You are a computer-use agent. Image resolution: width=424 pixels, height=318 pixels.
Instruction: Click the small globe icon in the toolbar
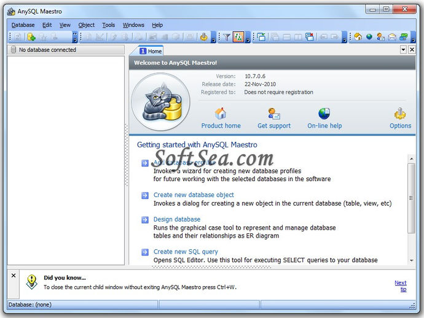point(369,37)
